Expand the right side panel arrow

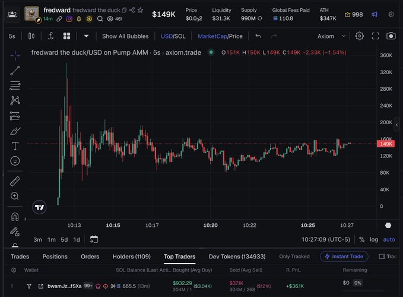point(397,125)
